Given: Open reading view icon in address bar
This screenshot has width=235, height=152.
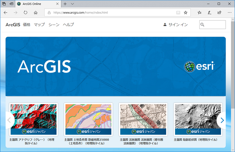Looking at the screenshot, I should [178, 13].
